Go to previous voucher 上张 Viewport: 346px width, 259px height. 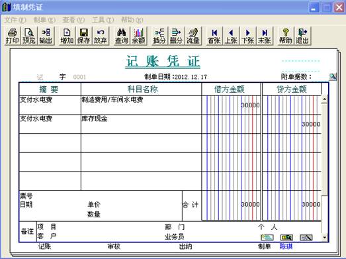pyautogui.click(x=231, y=36)
